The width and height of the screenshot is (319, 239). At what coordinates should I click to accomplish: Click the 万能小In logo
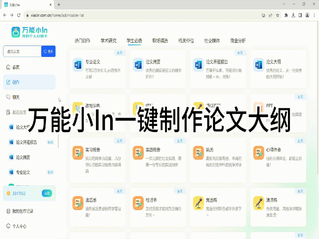29,32
